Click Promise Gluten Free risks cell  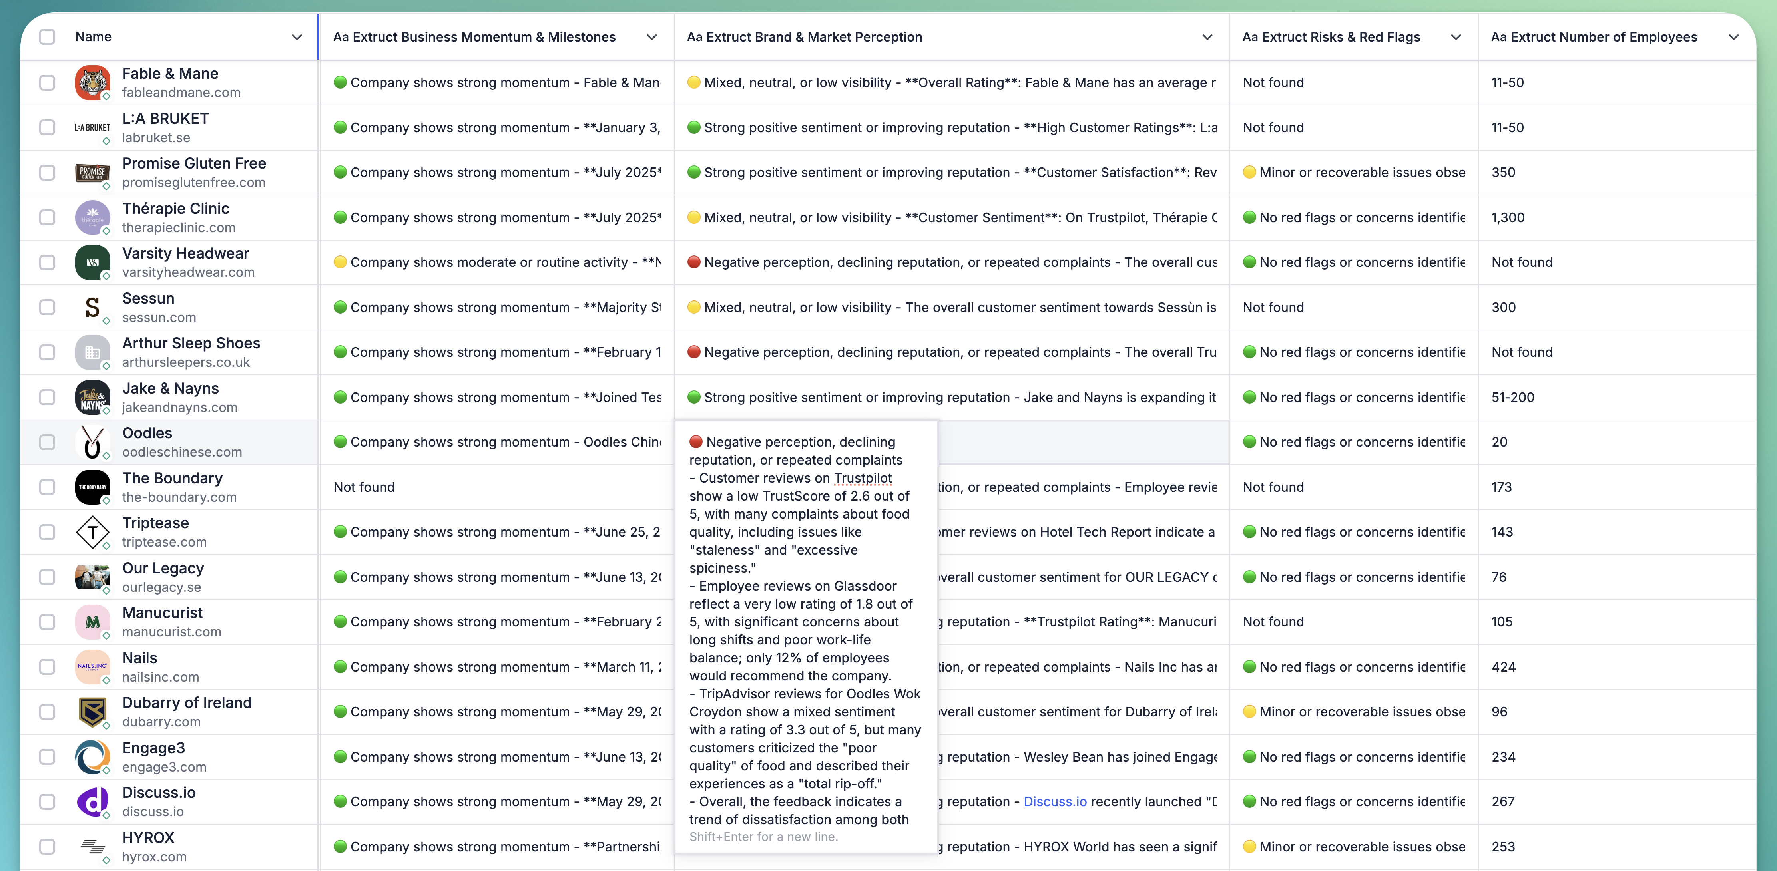coord(1353,173)
